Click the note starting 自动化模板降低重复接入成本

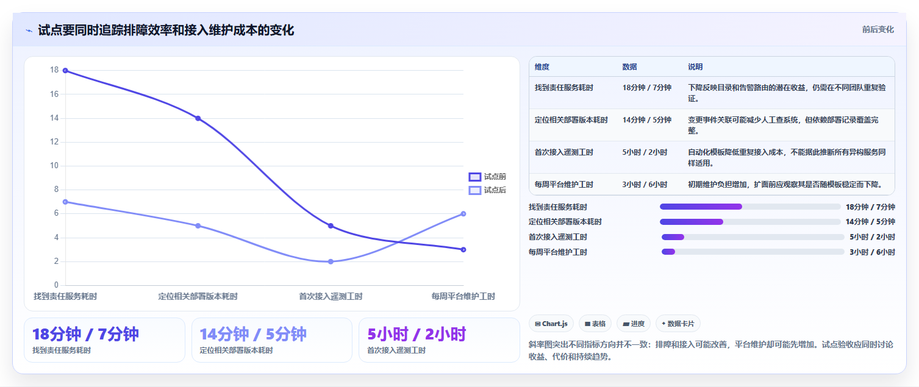pyautogui.click(x=787, y=158)
